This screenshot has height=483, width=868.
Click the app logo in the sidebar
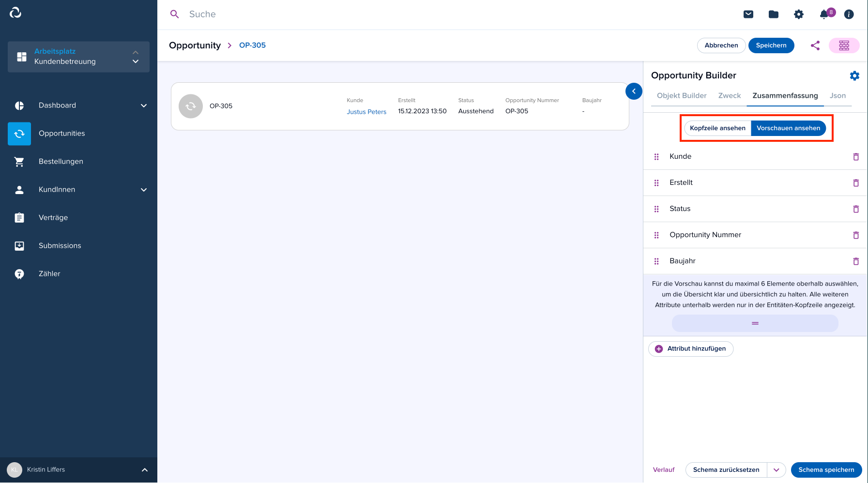point(15,13)
